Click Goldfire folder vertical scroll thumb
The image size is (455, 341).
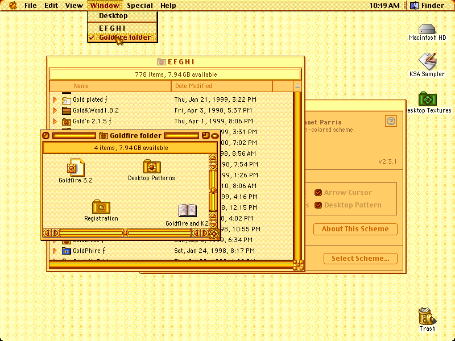[213, 190]
